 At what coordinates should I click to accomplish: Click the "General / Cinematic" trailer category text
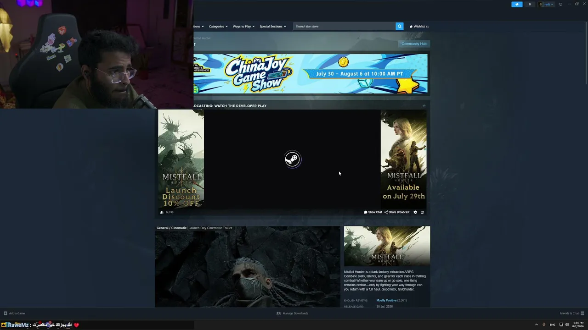click(171, 228)
